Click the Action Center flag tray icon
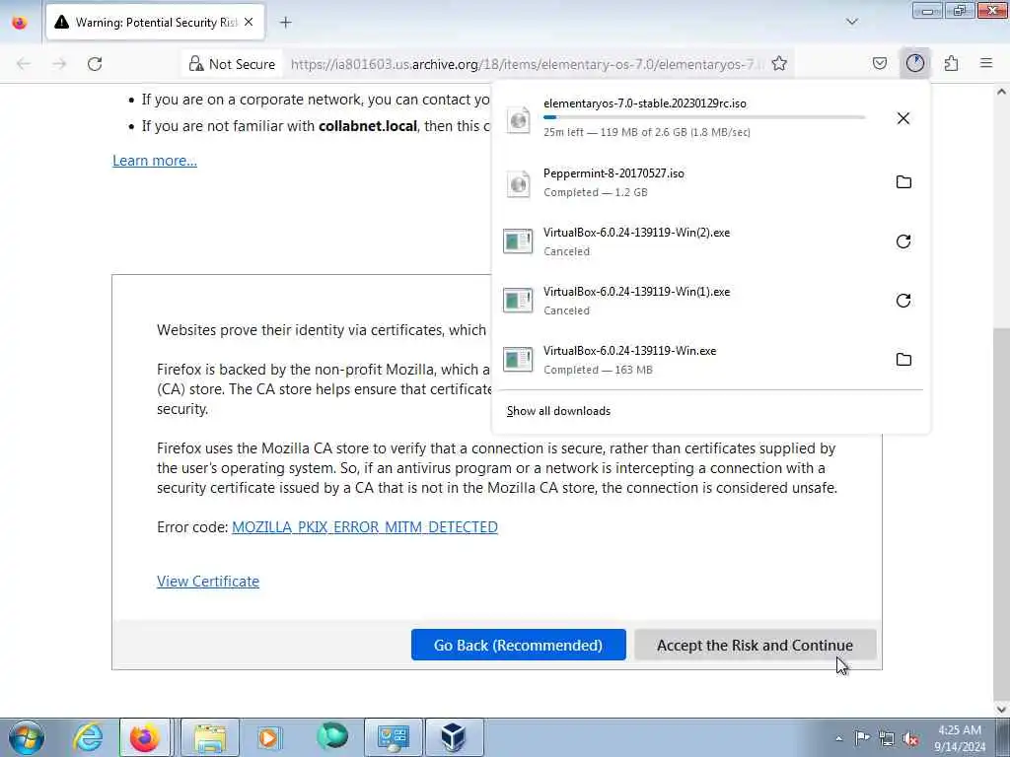1010x757 pixels. 862,738
